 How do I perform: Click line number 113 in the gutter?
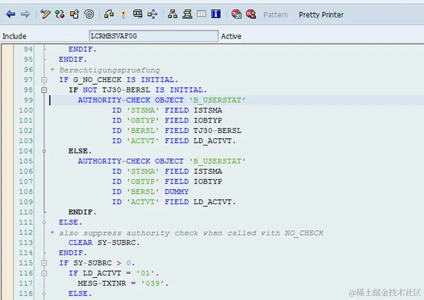pos(26,243)
